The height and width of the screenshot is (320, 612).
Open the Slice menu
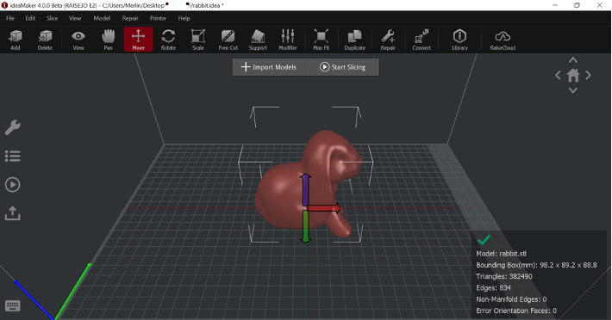[52, 18]
